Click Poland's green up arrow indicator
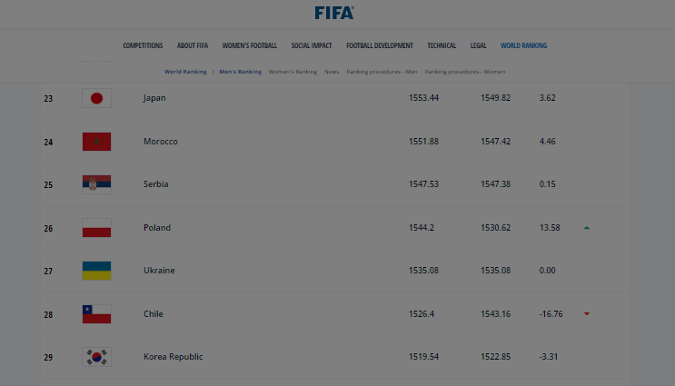Viewport: 675px width, 386px height. click(587, 228)
